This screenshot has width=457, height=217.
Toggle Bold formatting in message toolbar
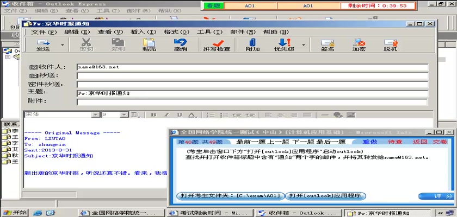(x=153, y=115)
